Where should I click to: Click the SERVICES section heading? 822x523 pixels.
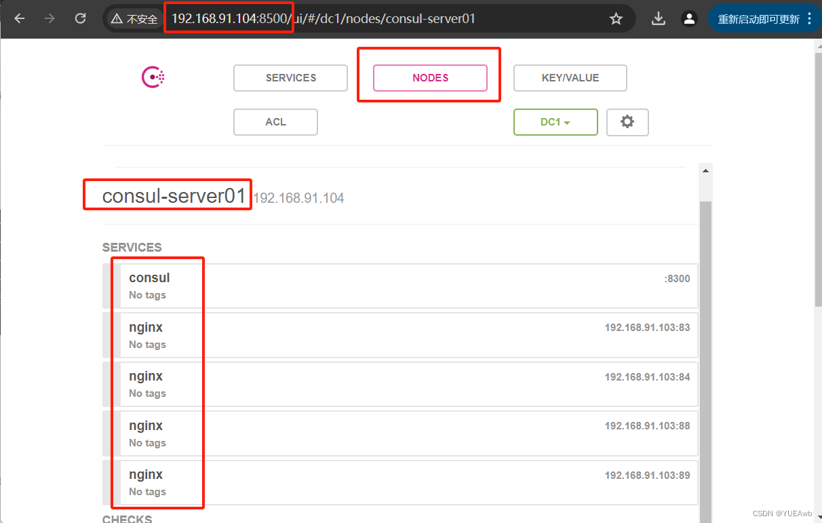tap(132, 248)
